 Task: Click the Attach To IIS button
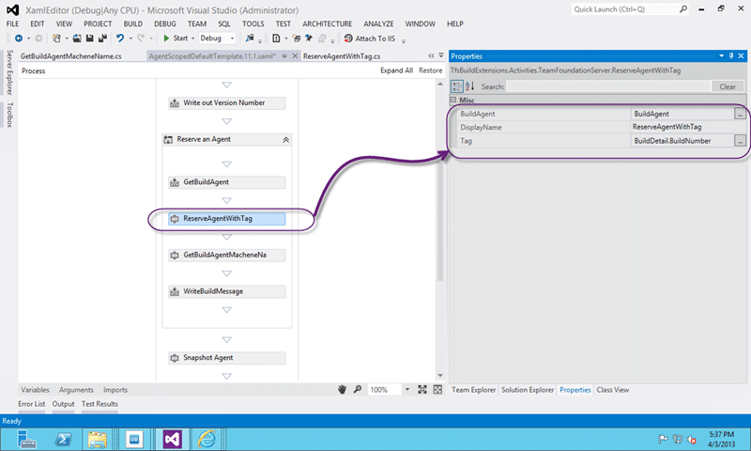pyautogui.click(x=370, y=39)
